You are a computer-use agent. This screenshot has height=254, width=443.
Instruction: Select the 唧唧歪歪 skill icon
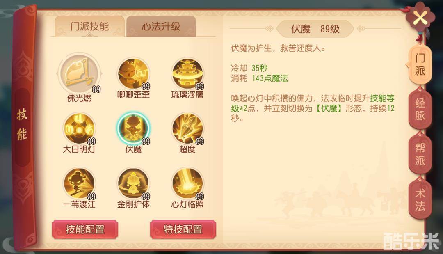(x=133, y=74)
